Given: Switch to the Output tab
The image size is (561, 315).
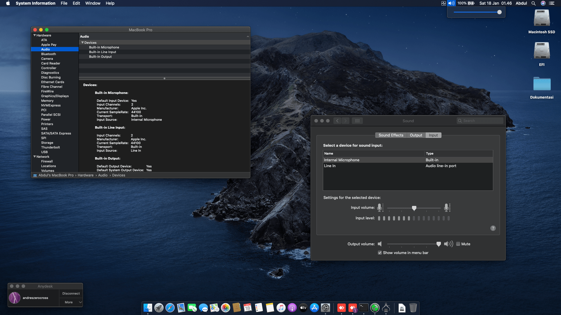Looking at the screenshot, I should (x=416, y=135).
